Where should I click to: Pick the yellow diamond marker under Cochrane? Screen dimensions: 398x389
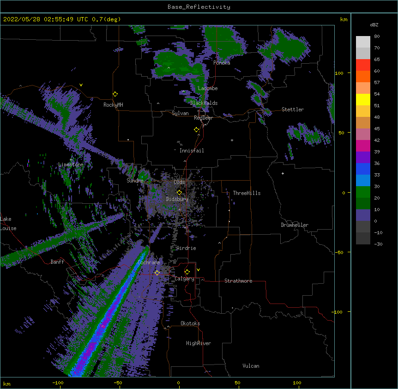click(157, 273)
